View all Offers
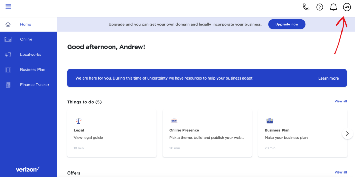355x177 pixels. 340,172
